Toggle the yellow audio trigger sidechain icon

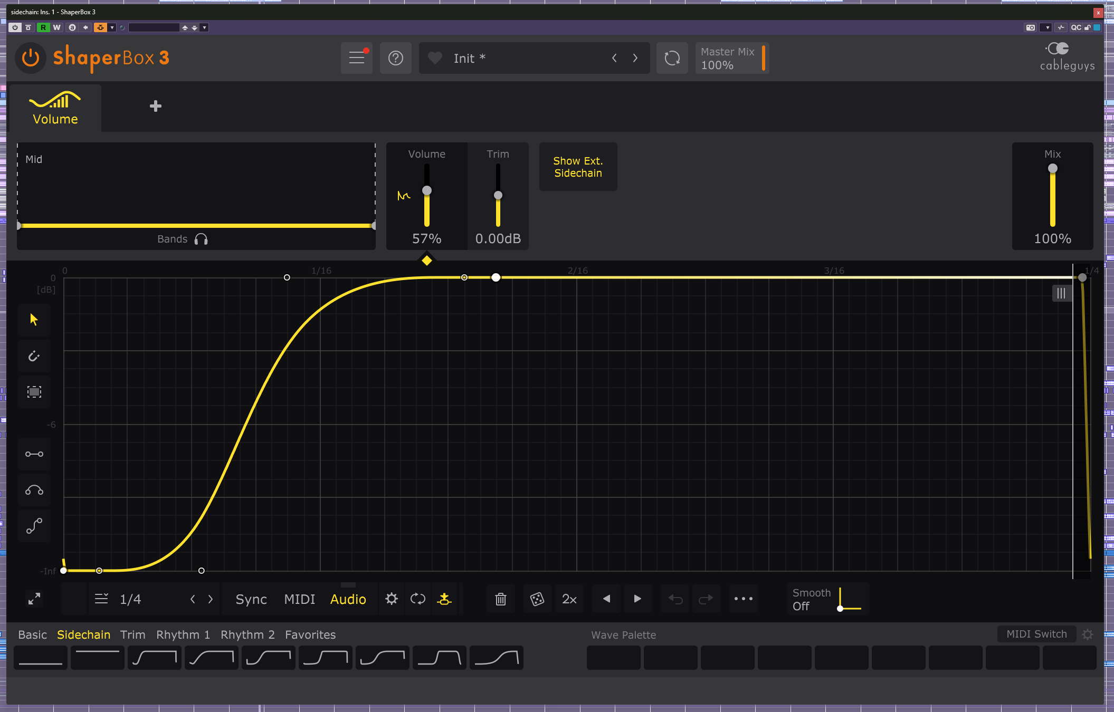[444, 599]
